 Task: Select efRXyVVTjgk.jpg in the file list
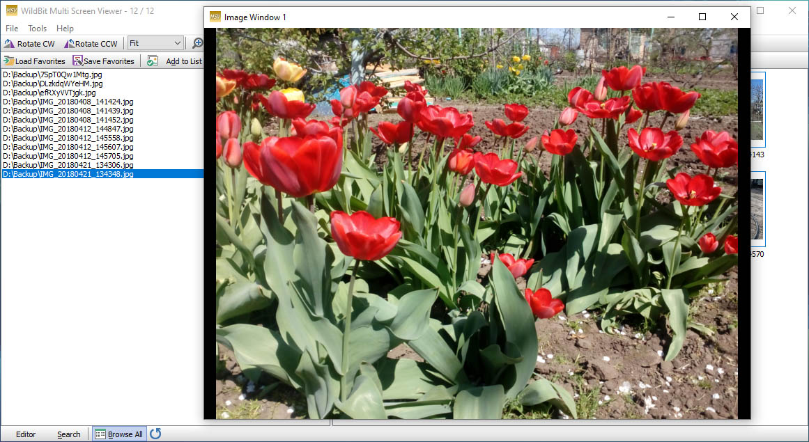click(49, 93)
